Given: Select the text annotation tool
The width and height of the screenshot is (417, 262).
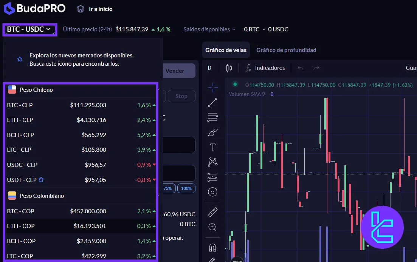Looking at the screenshot, I should tap(212, 147).
